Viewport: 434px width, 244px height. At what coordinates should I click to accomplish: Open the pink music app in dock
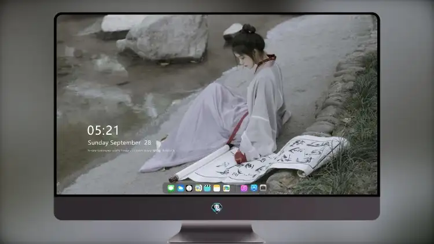click(x=244, y=188)
